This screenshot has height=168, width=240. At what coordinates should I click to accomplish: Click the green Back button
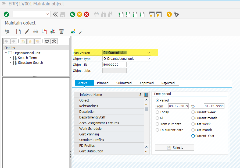pyautogui.click(x=72, y=15)
